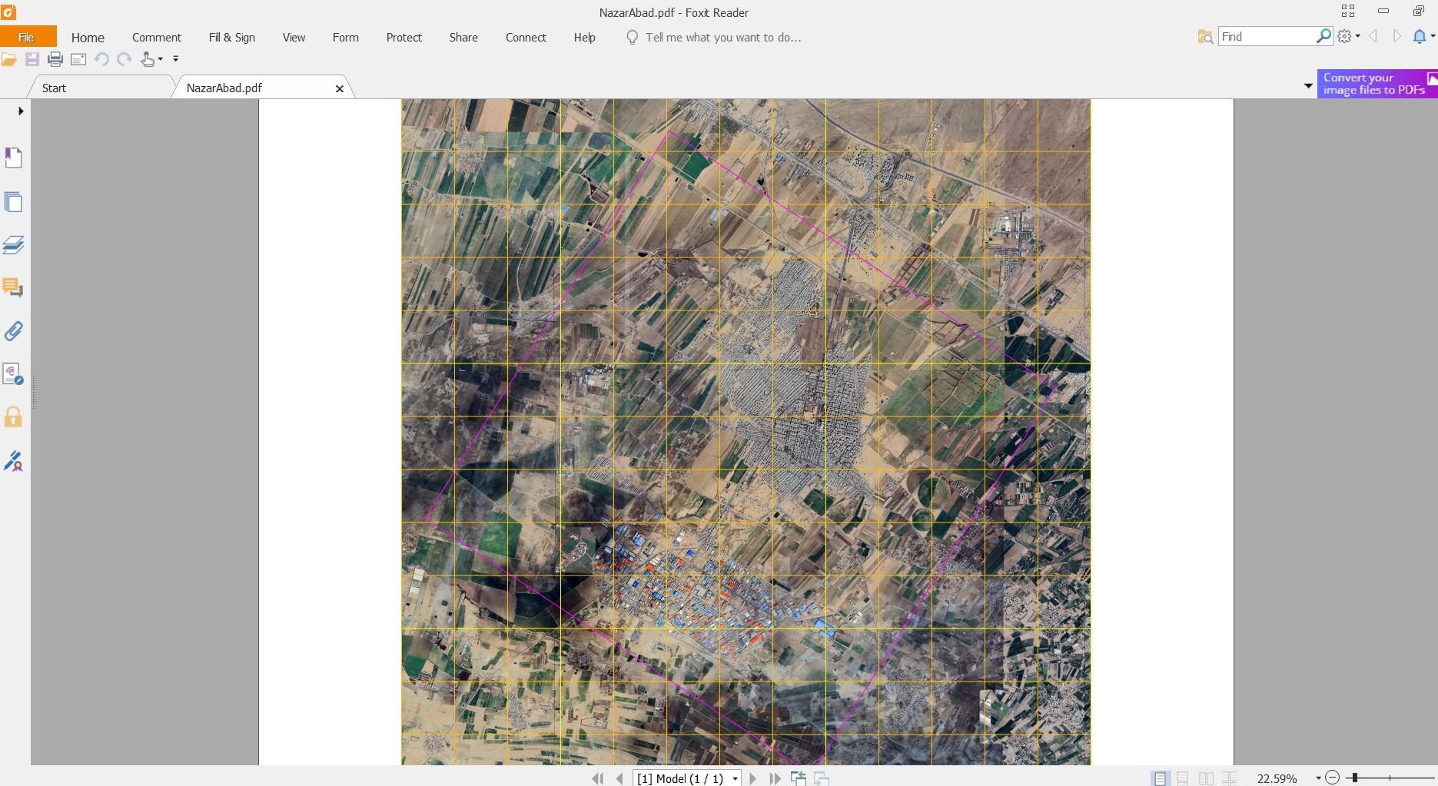Click the Open folder icon
The image size is (1438, 786).
[9, 59]
